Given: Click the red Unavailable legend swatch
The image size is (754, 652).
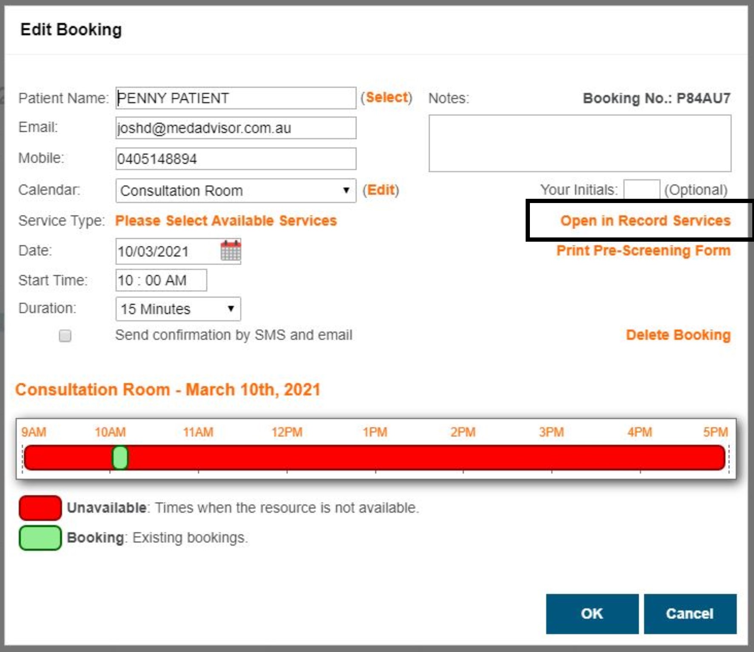Looking at the screenshot, I should 40,508.
